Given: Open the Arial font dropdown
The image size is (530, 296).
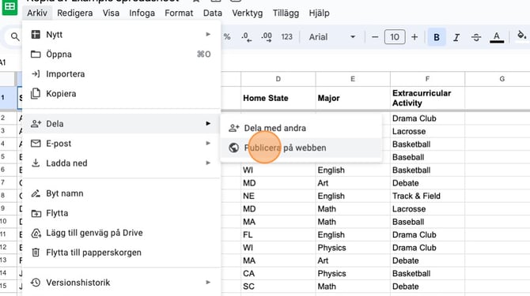Looking at the screenshot, I should tap(332, 37).
